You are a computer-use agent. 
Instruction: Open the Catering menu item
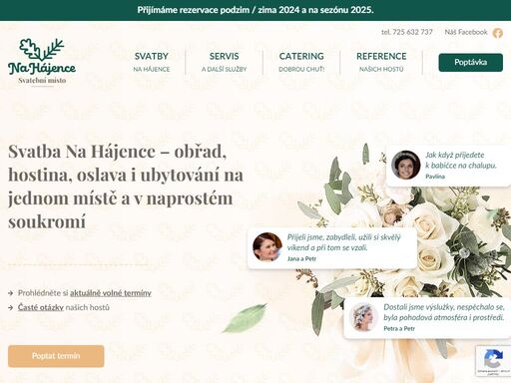[301, 62]
